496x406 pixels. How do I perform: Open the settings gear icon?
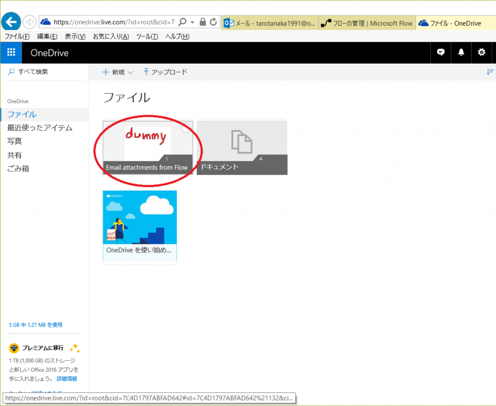coord(481,52)
